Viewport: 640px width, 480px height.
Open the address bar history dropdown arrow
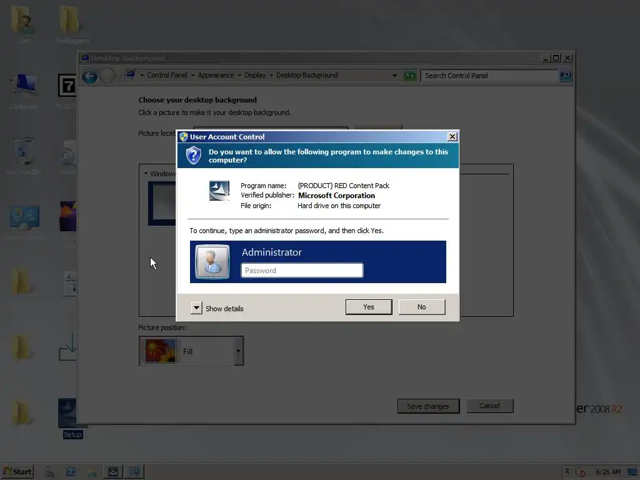pos(394,76)
